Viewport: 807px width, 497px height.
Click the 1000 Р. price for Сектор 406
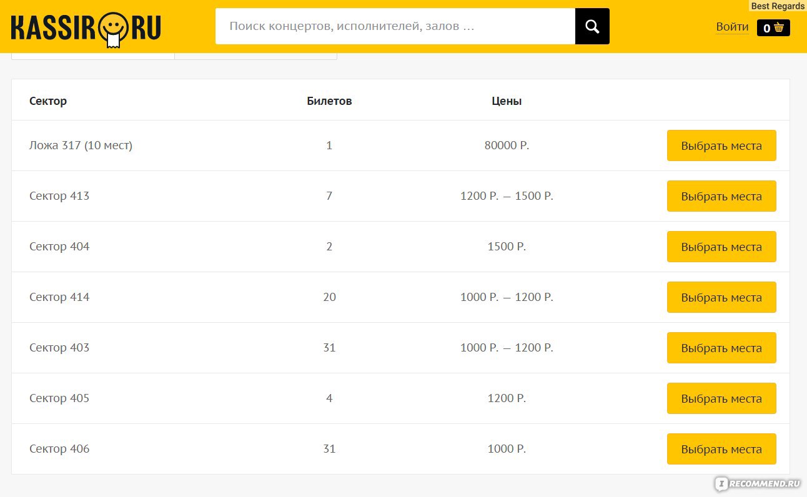507,449
